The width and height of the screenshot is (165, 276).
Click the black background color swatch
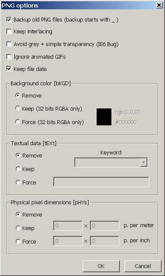(104, 117)
